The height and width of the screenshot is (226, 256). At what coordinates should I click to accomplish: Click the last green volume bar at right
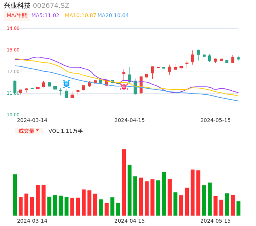238,208
